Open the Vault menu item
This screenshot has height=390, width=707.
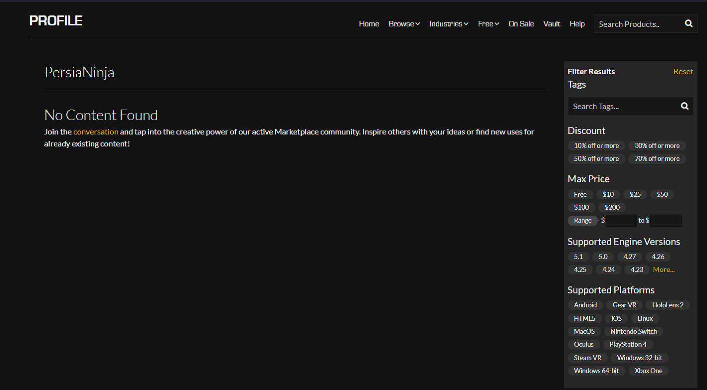551,24
